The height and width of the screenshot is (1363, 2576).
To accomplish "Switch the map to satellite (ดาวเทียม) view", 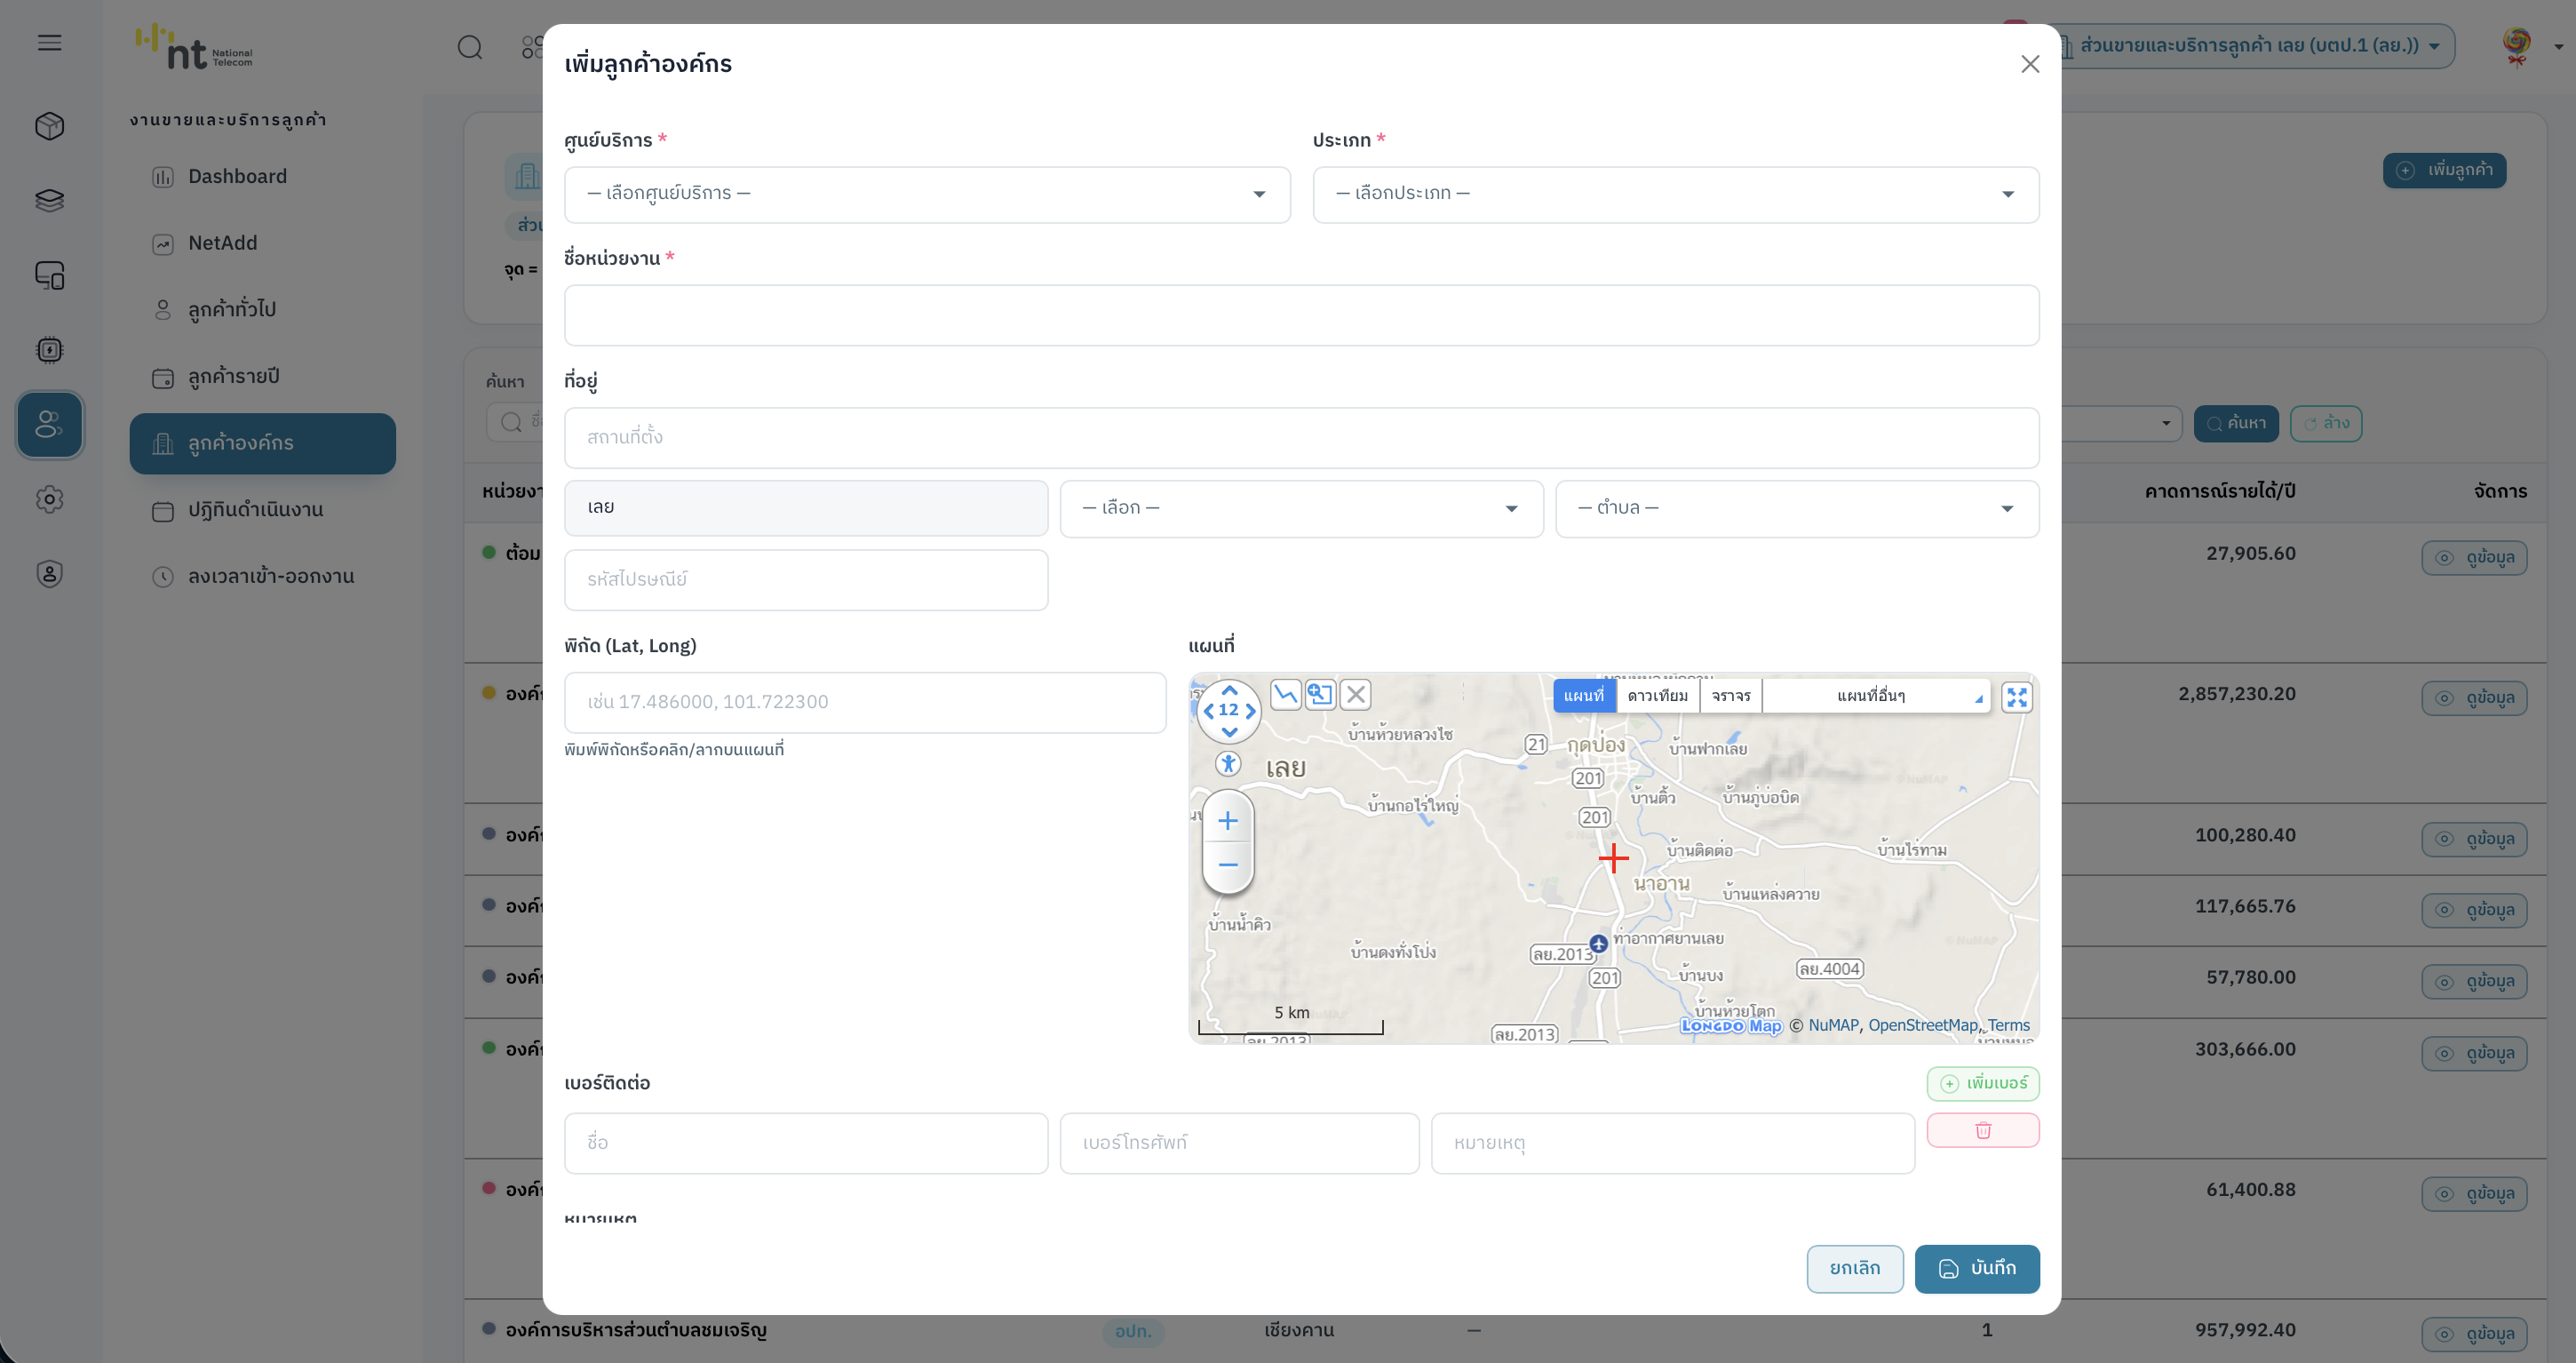I will [x=1657, y=696].
